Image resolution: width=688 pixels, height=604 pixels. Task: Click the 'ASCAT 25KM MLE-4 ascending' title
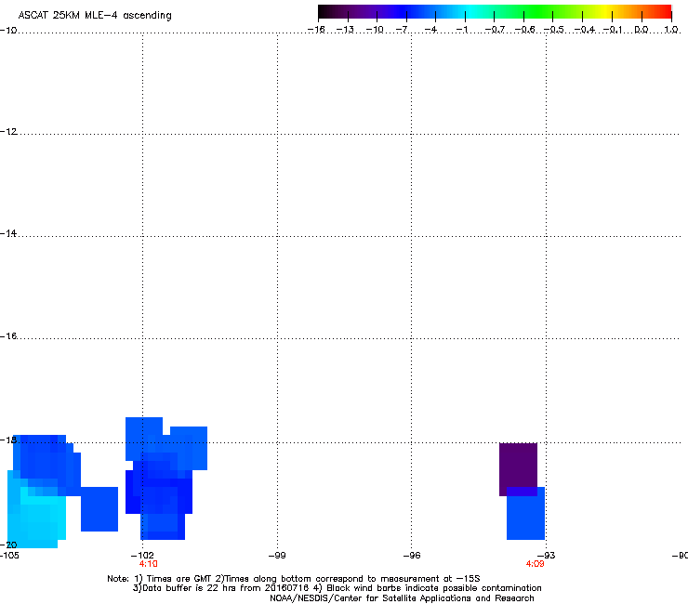click(95, 15)
